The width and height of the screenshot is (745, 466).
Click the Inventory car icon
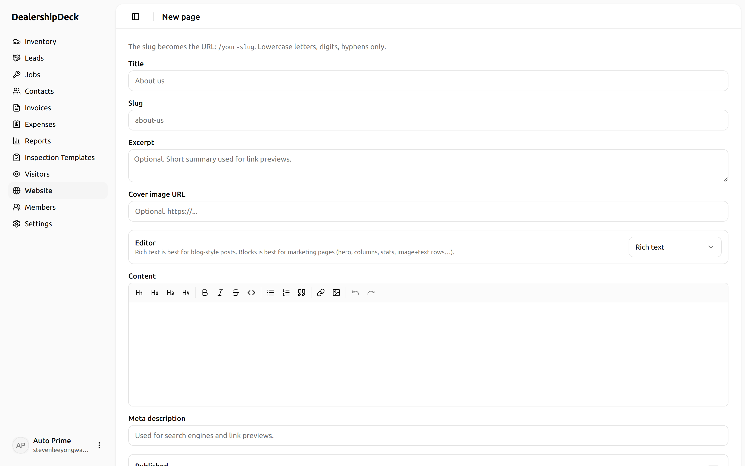click(x=17, y=42)
